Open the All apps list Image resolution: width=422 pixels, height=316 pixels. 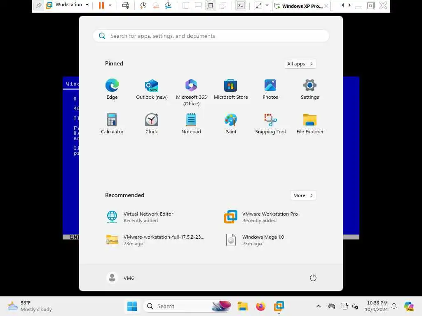pos(300,64)
